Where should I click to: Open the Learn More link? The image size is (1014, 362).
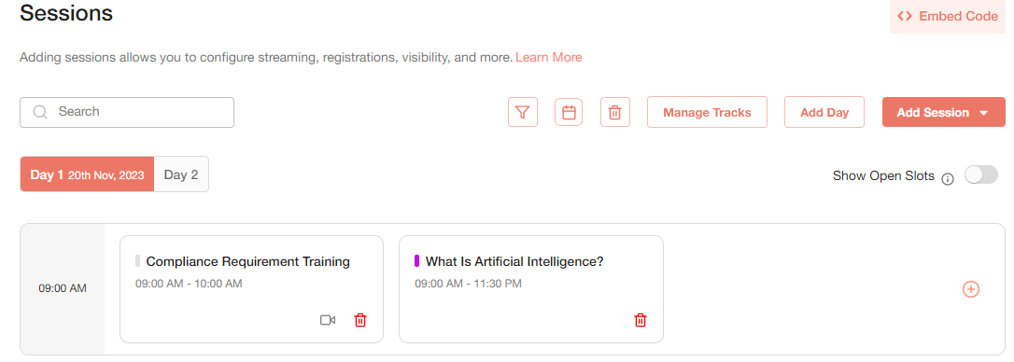coord(548,58)
